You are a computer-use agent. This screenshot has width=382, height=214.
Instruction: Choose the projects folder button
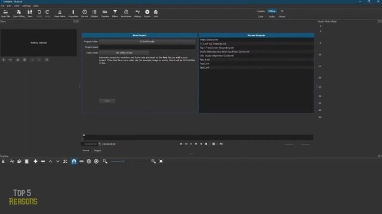click(147, 42)
